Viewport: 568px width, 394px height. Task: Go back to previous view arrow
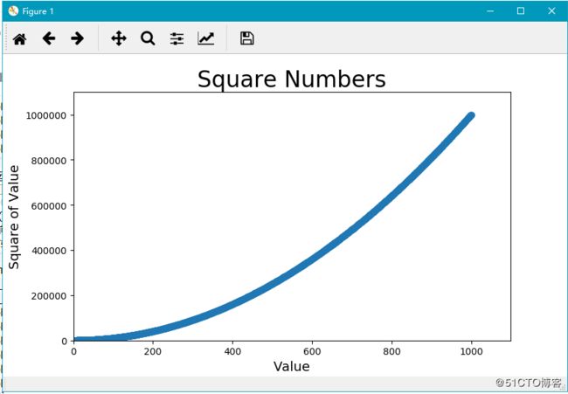[x=49, y=38]
